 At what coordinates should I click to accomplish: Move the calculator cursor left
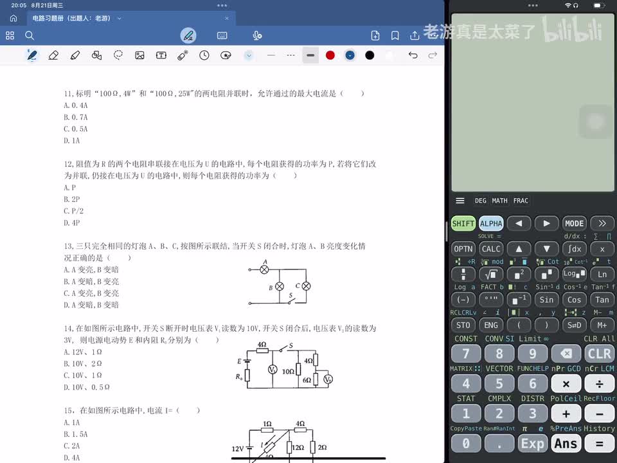click(x=519, y=224)
